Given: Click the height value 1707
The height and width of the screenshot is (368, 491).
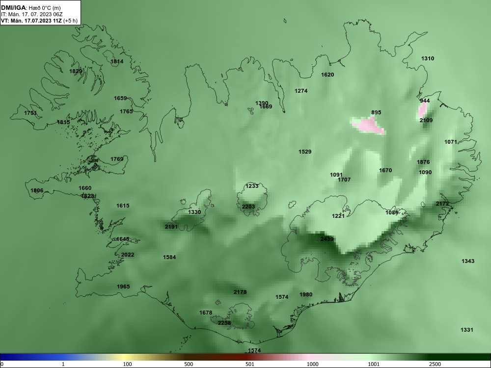Looking at the screenshot, I should pyautogui.click(x=344, y=180).
